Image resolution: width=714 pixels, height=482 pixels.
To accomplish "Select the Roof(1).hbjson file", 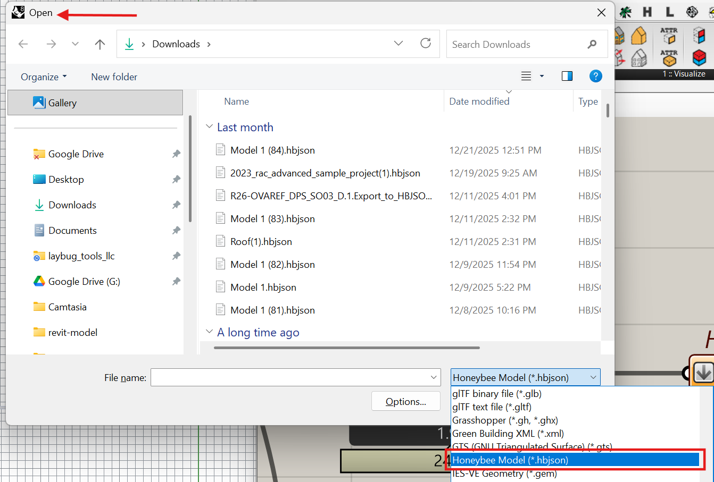I will click(x=261, y=242).
